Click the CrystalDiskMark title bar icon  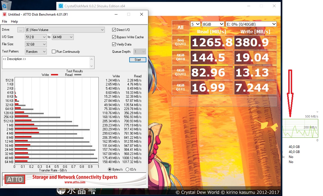point(61,6)
